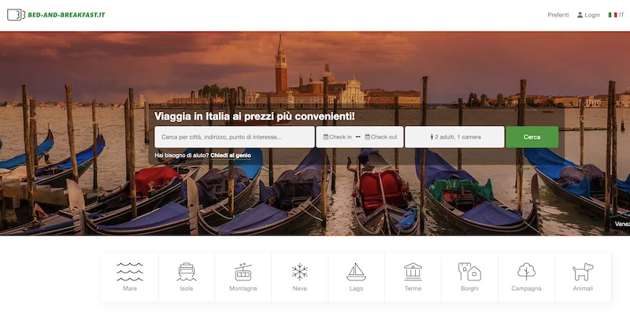The image size is (630, 316).
Task: Open the Montagna cable car category
Action: click(x=243, y=272)
